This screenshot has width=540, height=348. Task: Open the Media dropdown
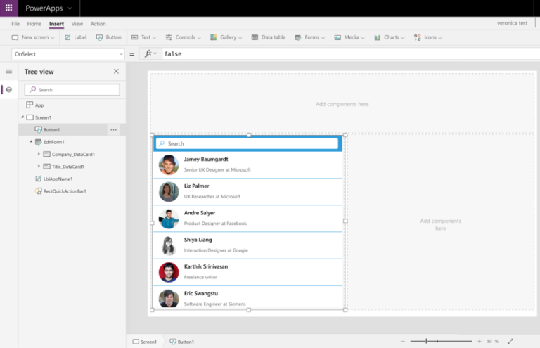(x=349, y=37)
